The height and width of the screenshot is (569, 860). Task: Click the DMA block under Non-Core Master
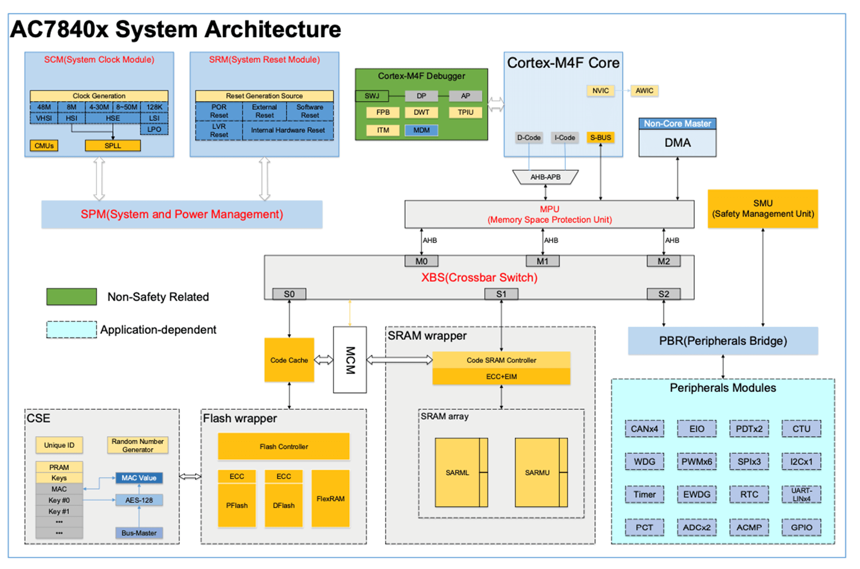[677, 143]
